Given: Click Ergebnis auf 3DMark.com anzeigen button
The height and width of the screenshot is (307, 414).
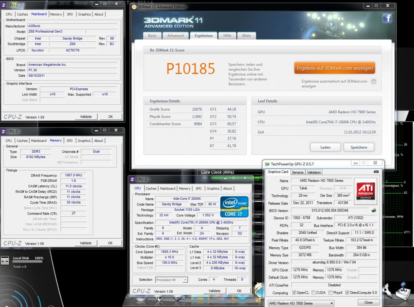Looking at the screenshot, I should tap(335, 68).
